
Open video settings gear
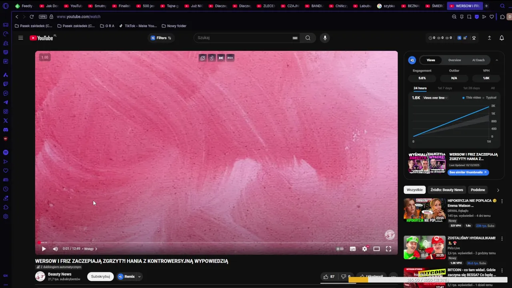(x=364, y=249)
